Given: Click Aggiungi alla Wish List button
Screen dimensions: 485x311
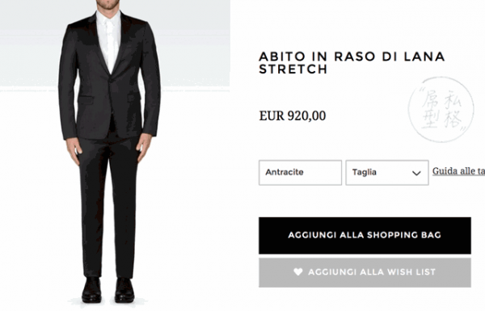Looking at the screenshot, I should coord(365,273).
